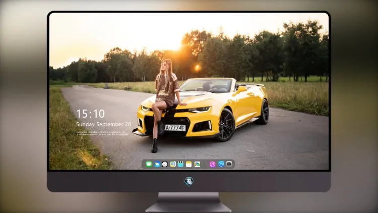
Task: Open the Photos gallery icon in dock
Action: (x=197, y=164)
